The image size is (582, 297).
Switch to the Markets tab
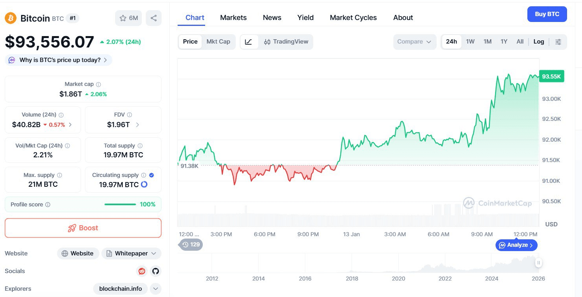click(x=233, y=18)
